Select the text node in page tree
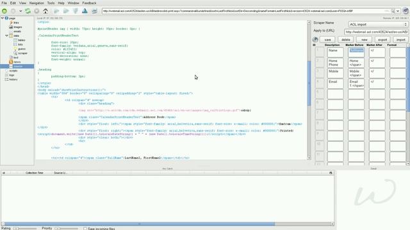This screenshot has height=230, width=410. click(x=13, y=57)
